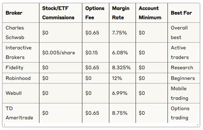Select the $0.005/share commission cell

(61, 53)
